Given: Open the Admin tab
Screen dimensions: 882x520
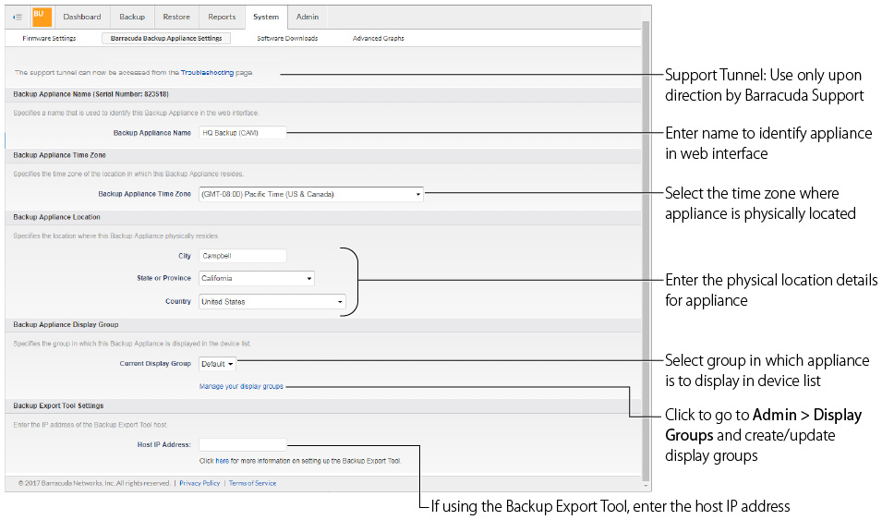Looking at the screenshot, I should 308,17.
